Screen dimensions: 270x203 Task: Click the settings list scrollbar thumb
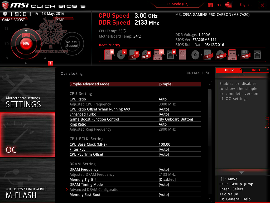click(x=210, y=118)
